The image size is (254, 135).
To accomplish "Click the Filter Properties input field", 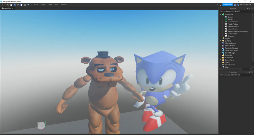I will (235, 75).
